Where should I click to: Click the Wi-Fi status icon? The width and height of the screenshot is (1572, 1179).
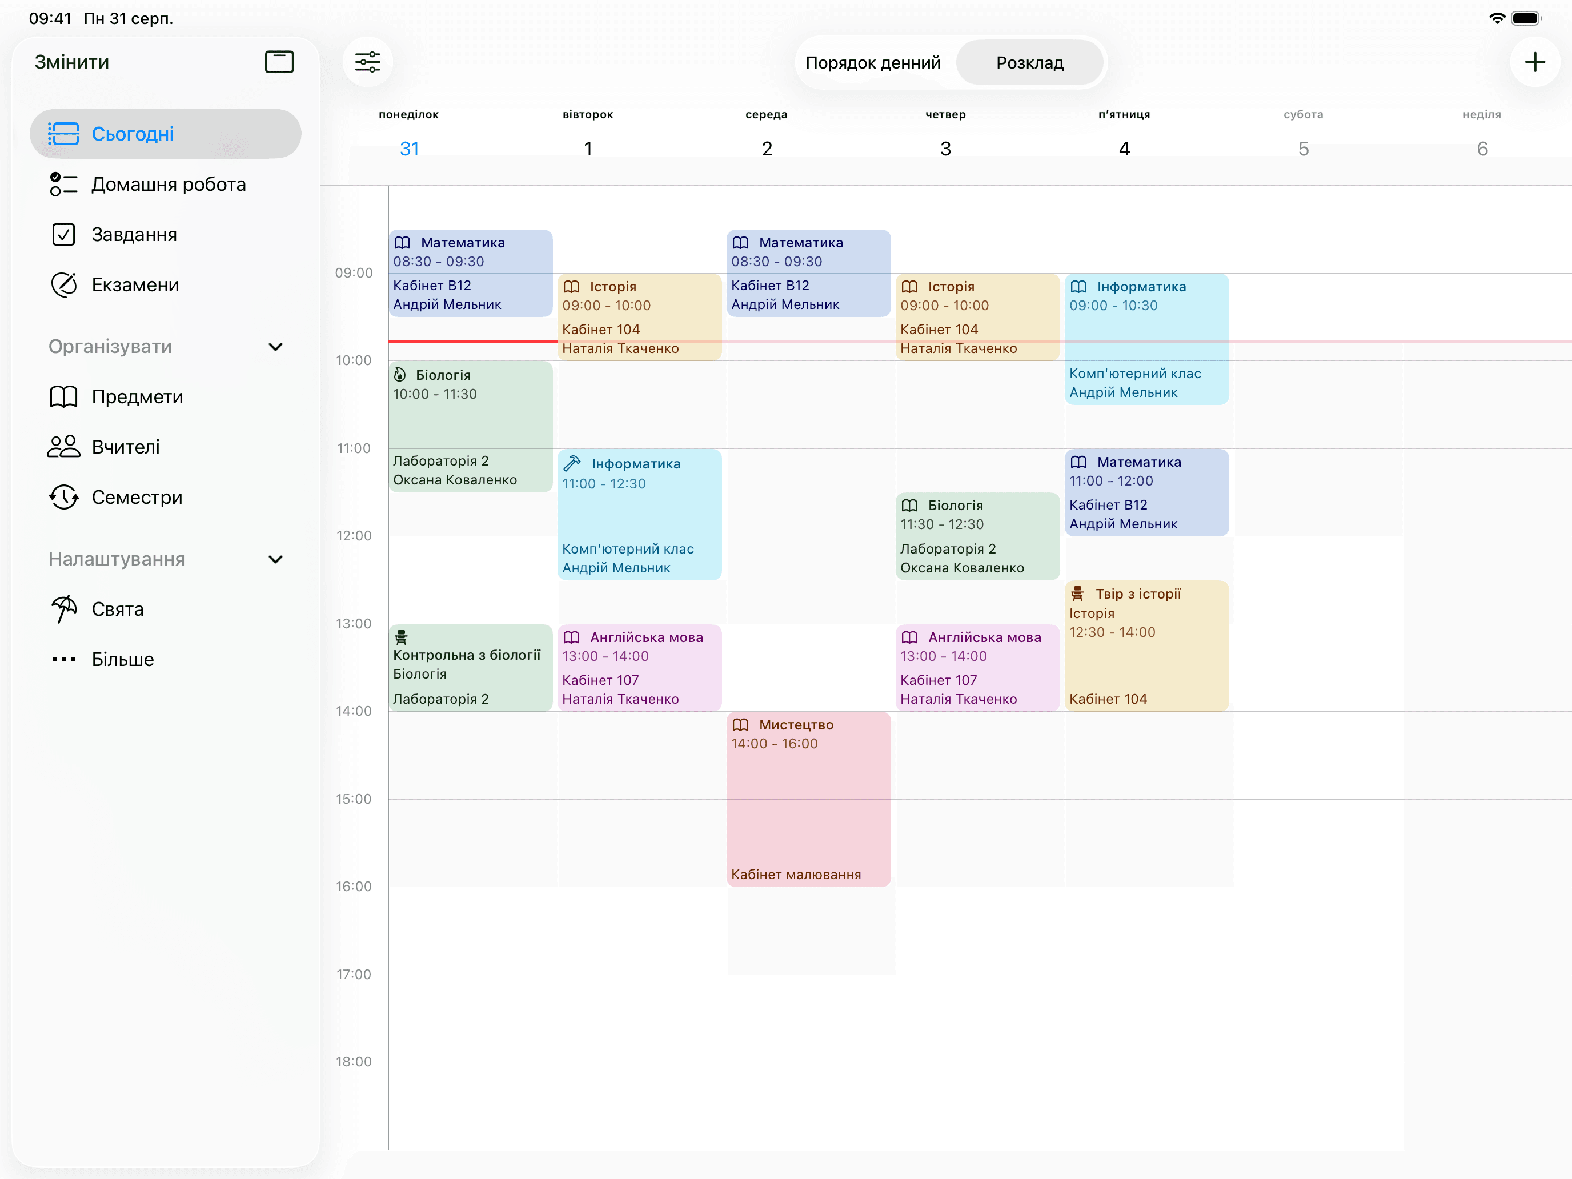[1497, 18]
